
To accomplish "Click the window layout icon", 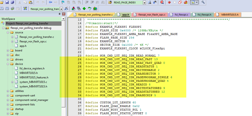I will (x=193, y=2).
